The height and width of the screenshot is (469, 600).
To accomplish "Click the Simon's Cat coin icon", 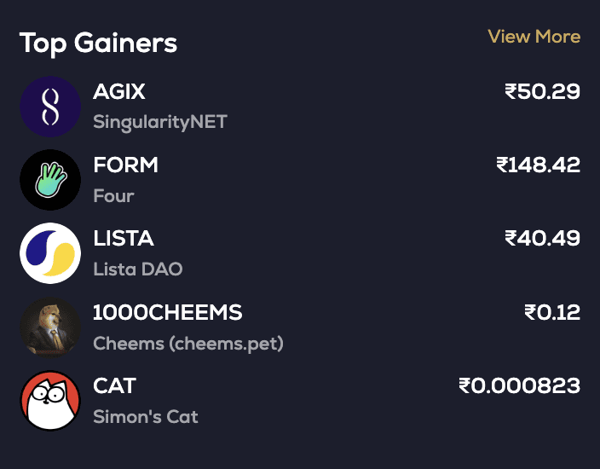I will pos(50,401).
